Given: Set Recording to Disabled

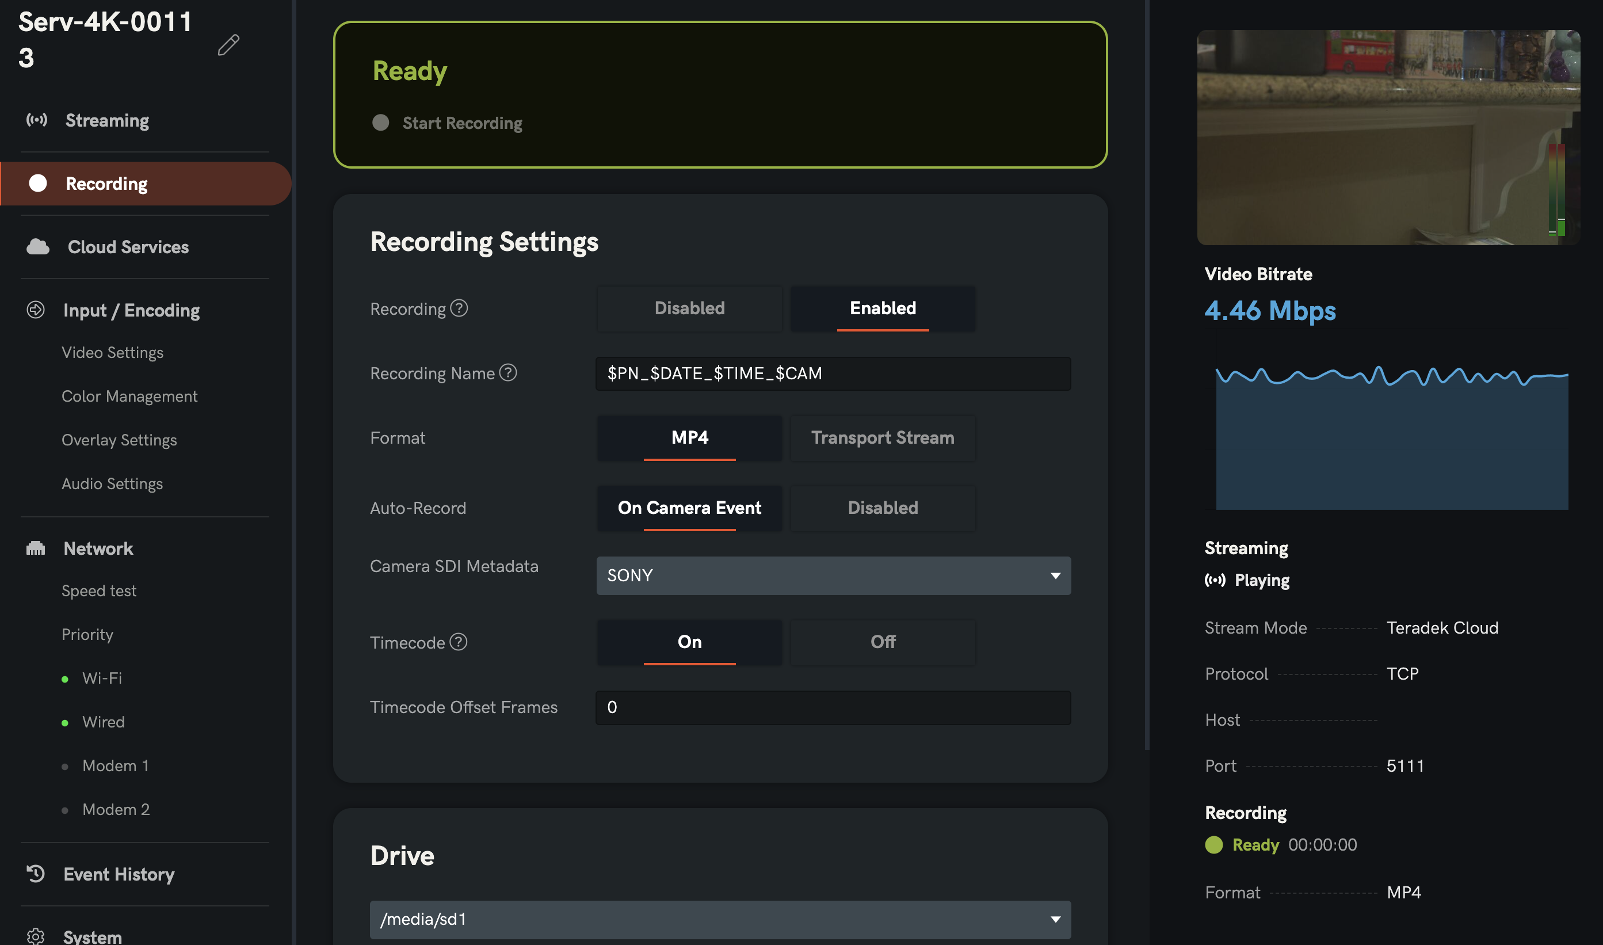Looking at the screenshot, I should 689,309.
